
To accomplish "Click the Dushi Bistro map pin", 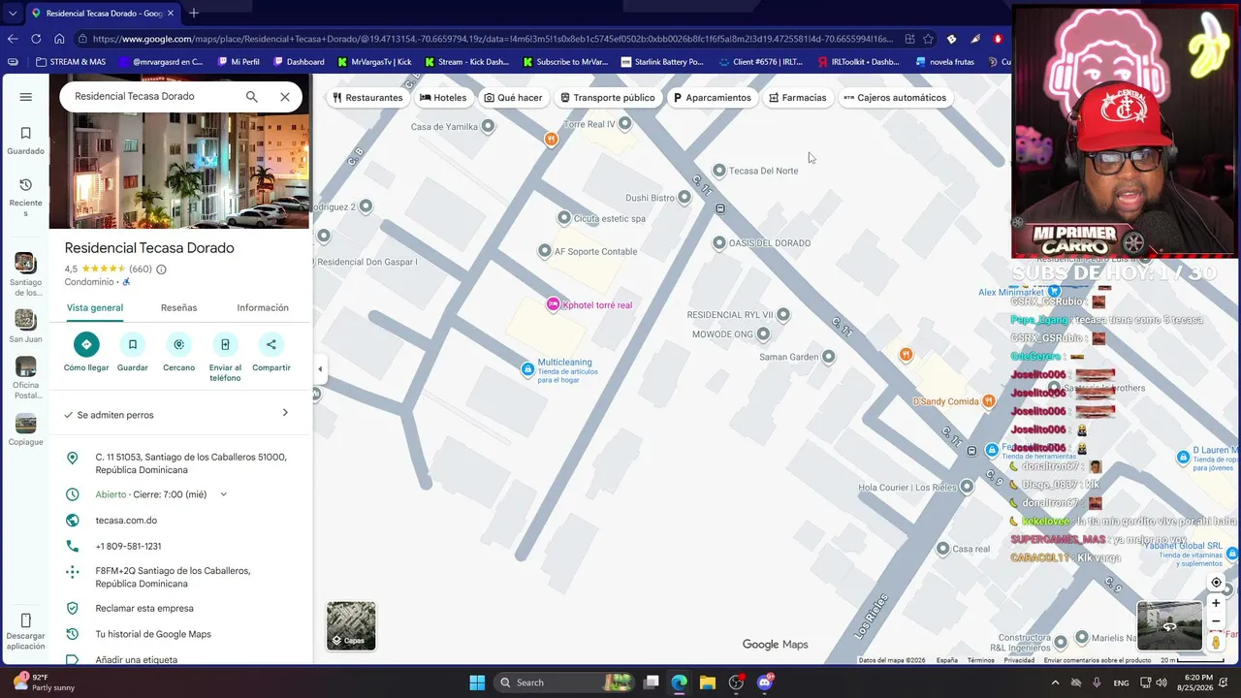I will [x=684, y=198].
